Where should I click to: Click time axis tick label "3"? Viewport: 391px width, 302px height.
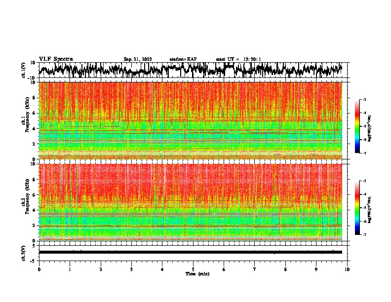click(x=131, y=269)
